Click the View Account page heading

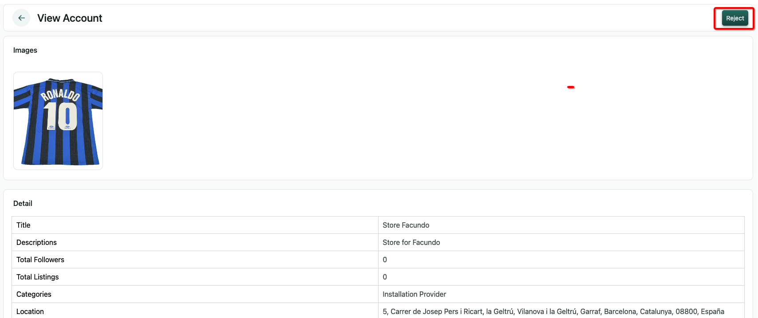click(x=70, y=18)
